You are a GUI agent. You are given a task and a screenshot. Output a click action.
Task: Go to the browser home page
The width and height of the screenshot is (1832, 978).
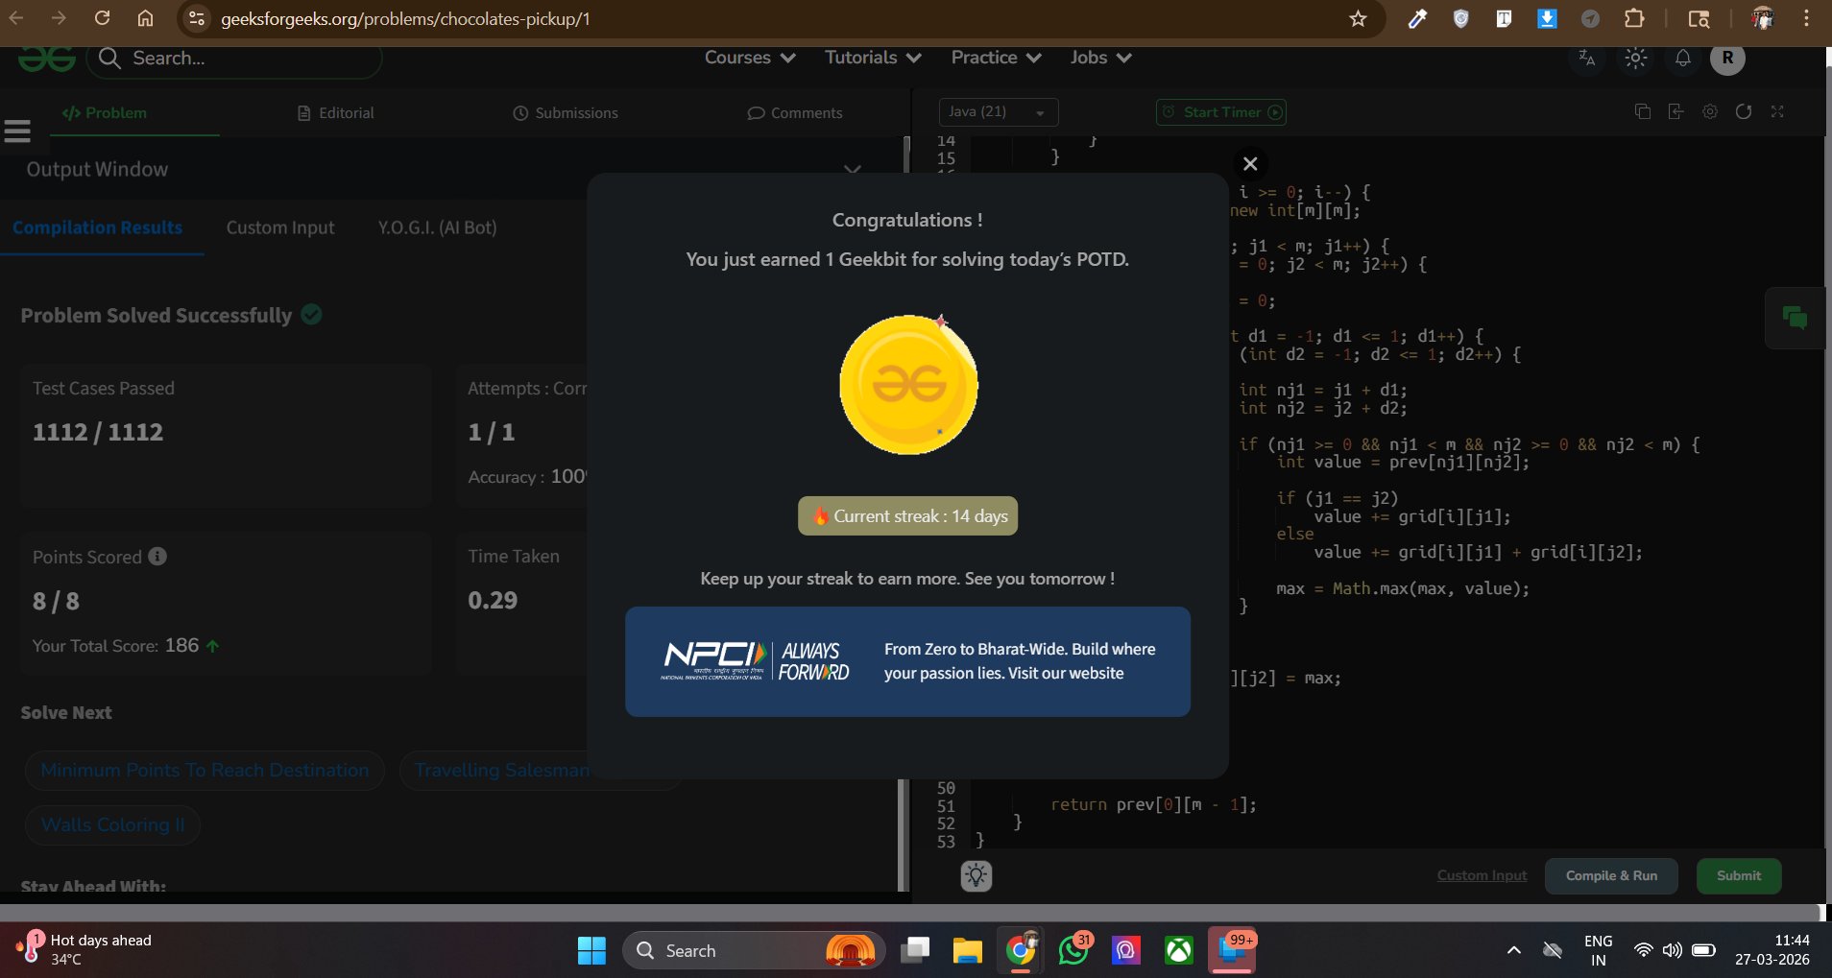click(x=146, y=19)
